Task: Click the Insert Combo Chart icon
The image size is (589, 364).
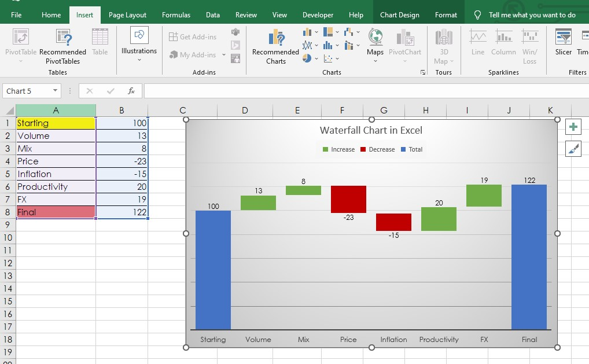Action: (x=349, y=45)
